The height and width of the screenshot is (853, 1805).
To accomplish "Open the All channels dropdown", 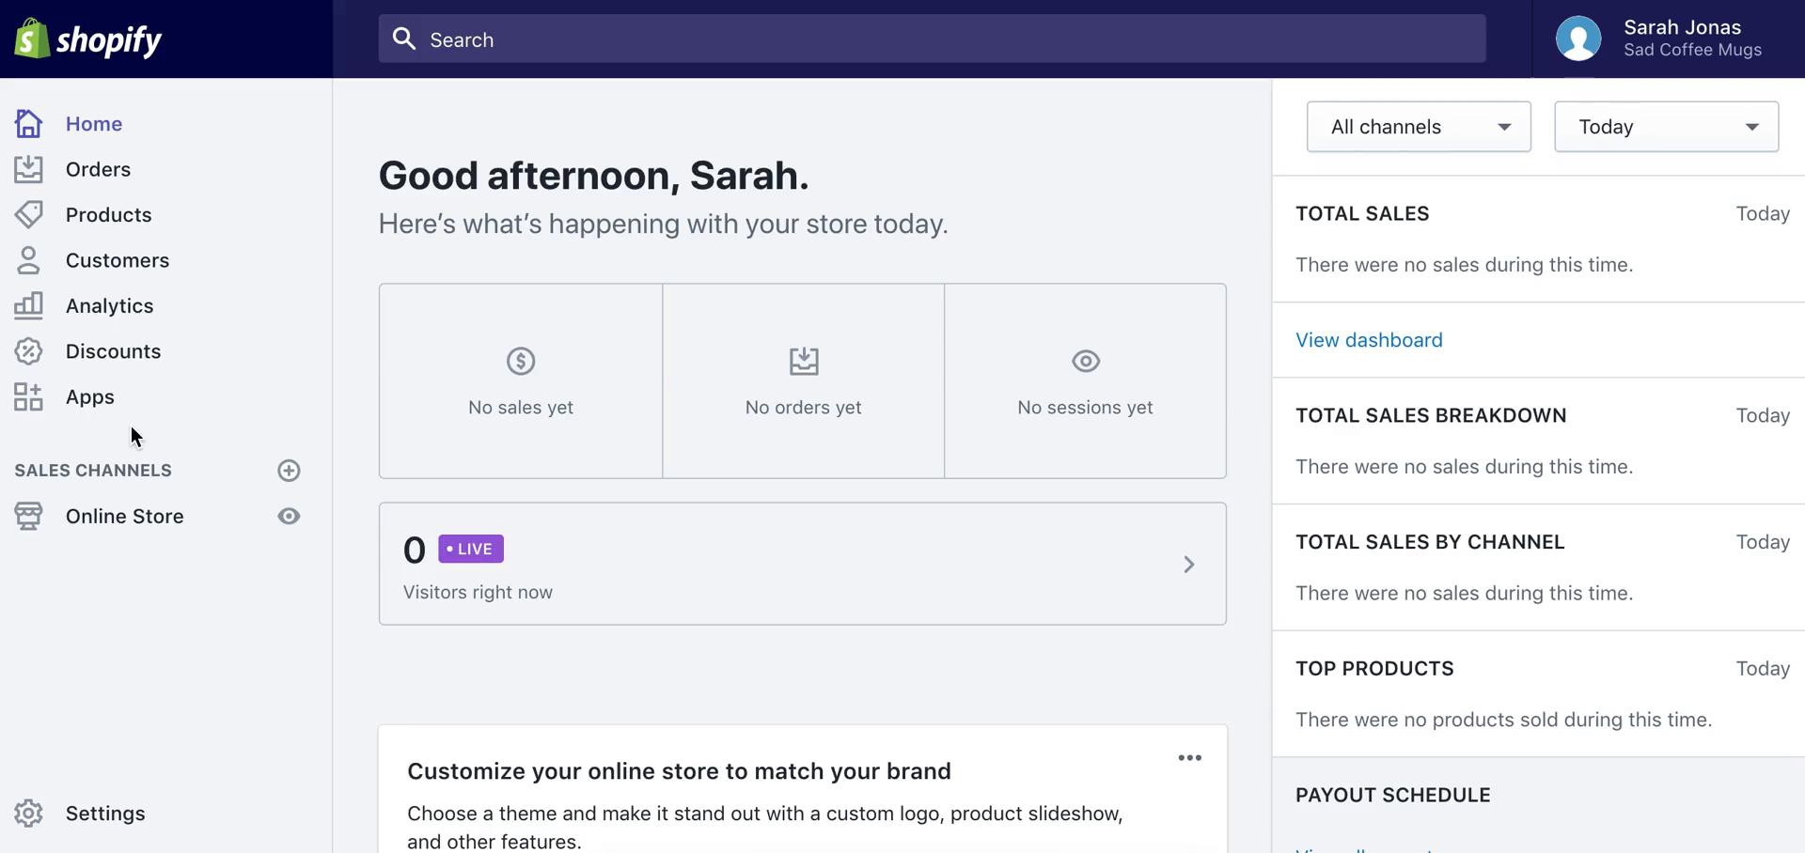I will click(x=1419, y=126).
